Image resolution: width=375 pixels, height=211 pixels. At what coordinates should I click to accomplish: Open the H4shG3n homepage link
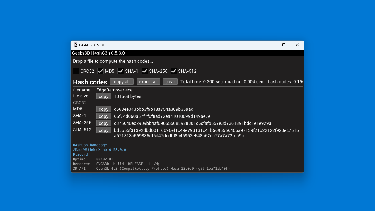(x=90, y=145)
